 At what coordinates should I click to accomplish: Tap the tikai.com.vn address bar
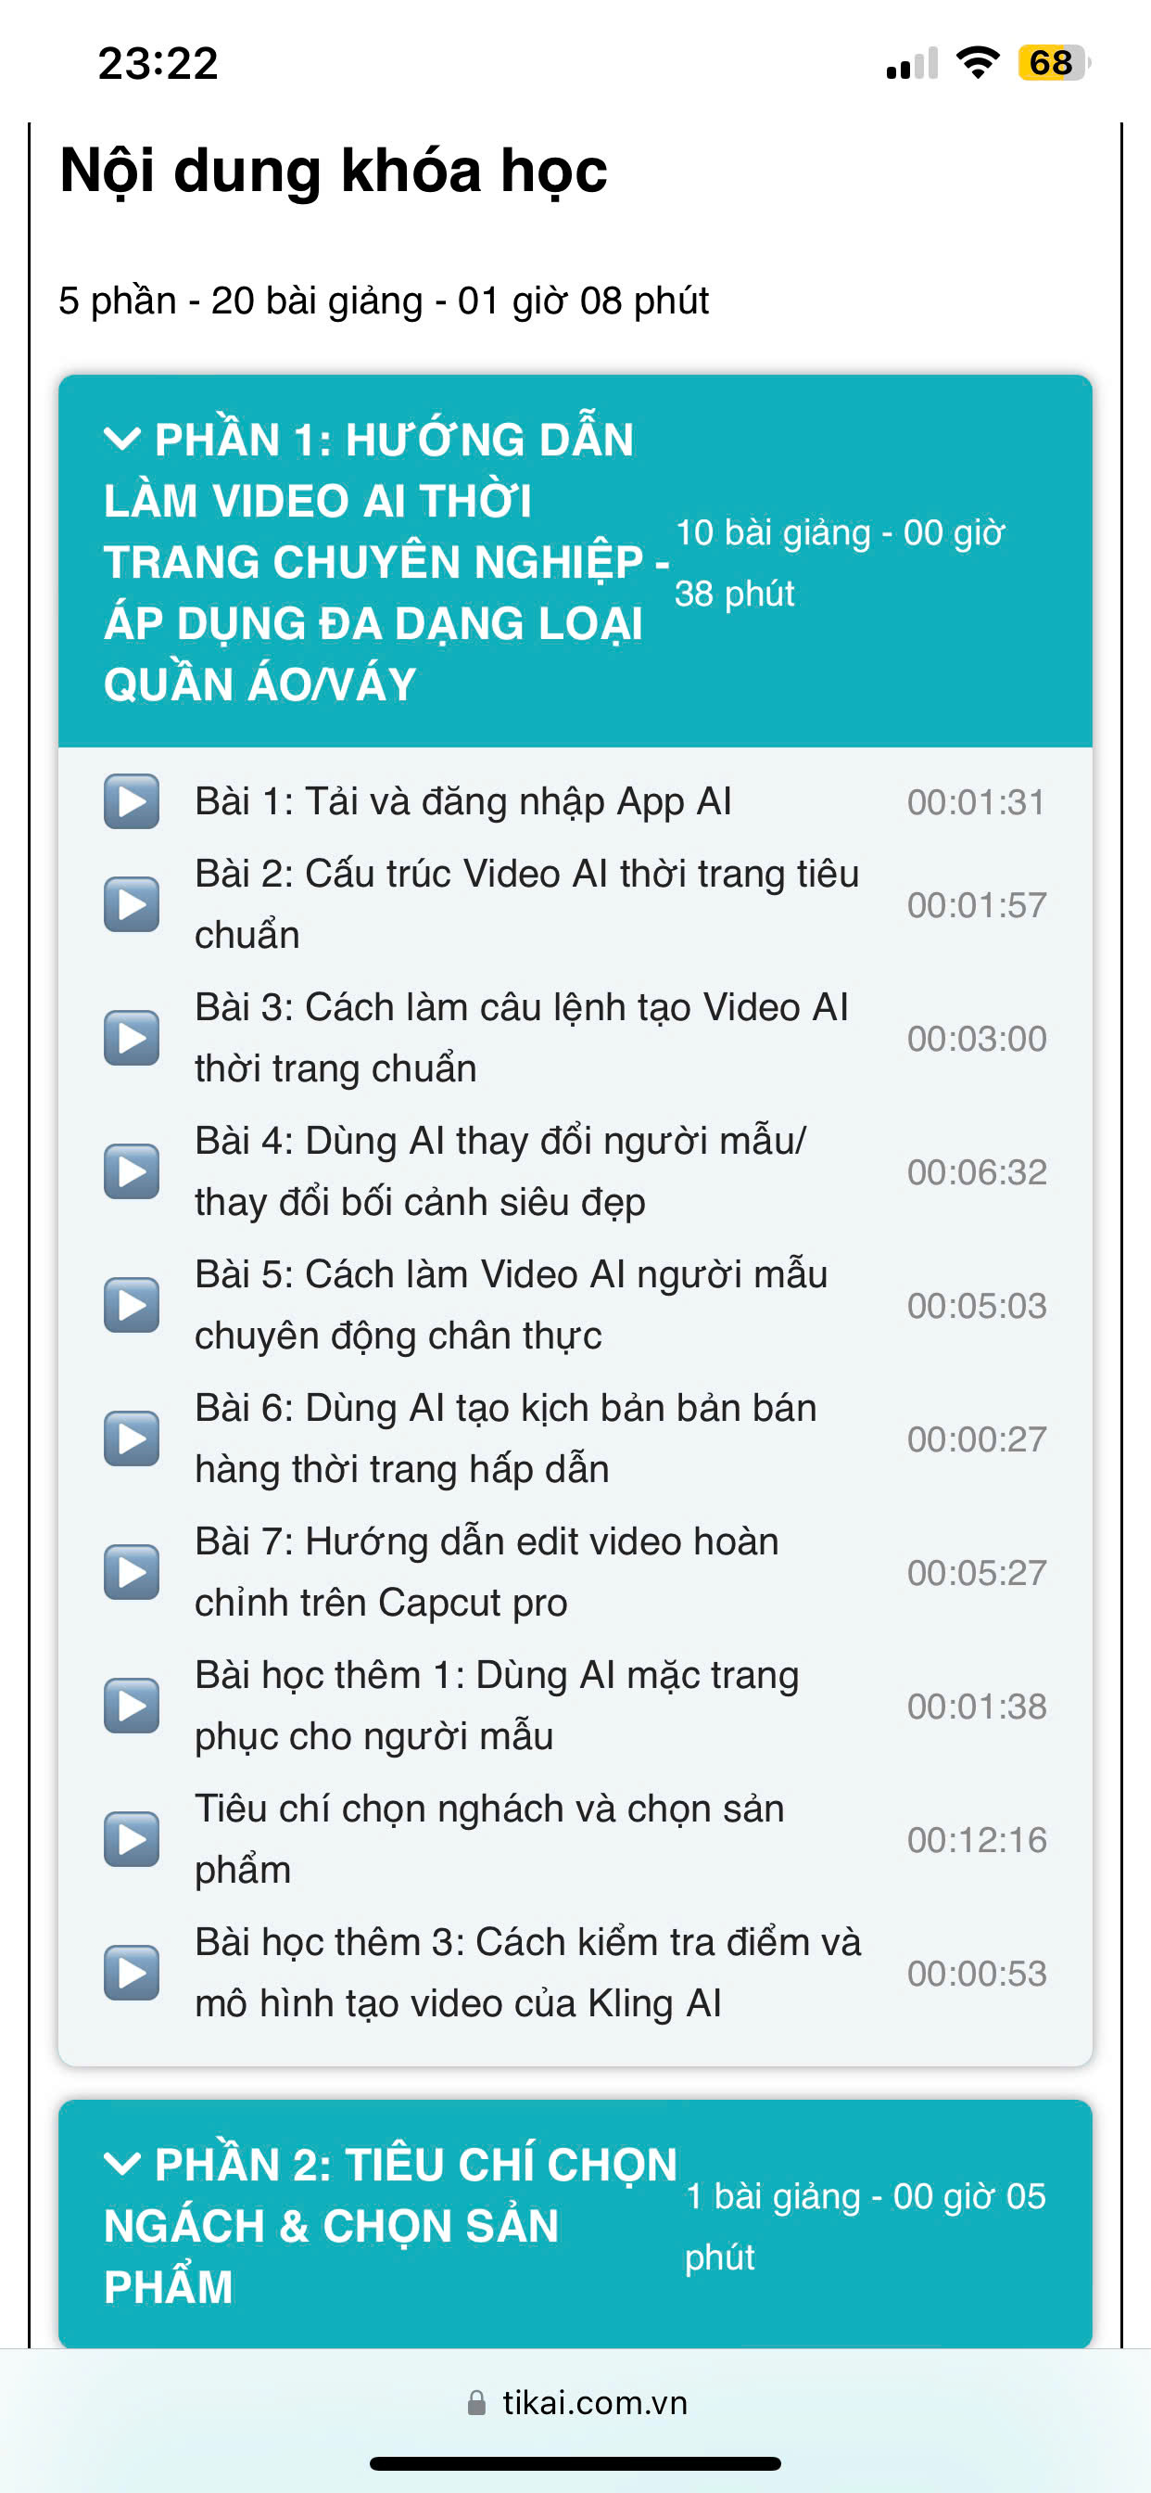(x=576, y=2403)
